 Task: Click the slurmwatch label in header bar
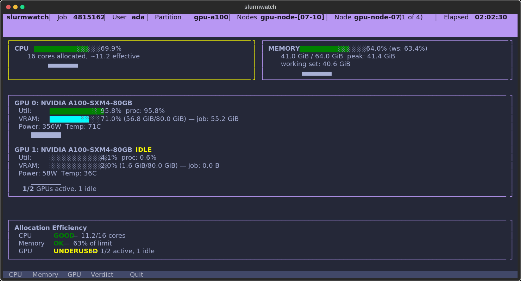(x=27, y=17)
